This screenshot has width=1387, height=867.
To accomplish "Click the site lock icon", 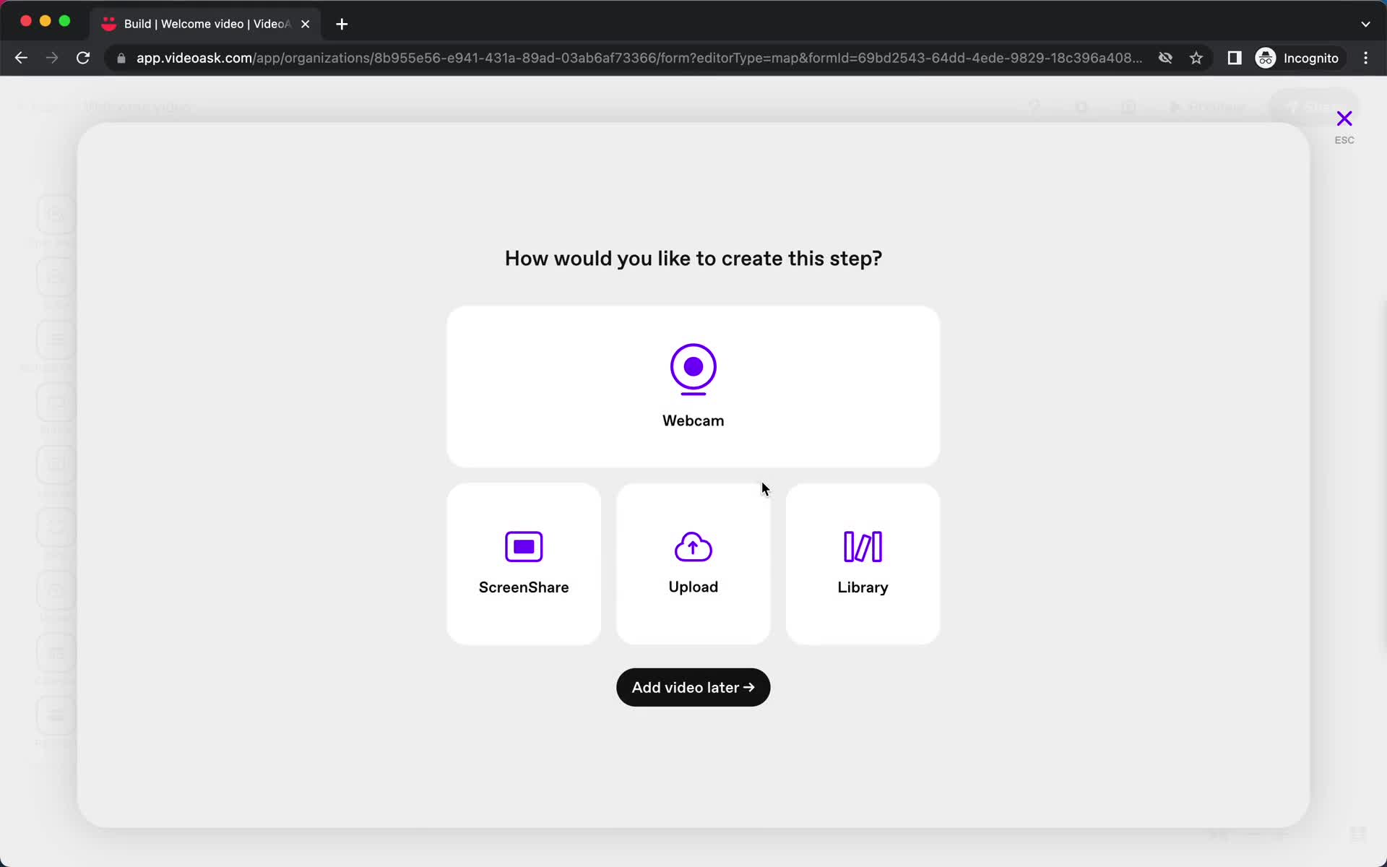I will coord(121,58).
